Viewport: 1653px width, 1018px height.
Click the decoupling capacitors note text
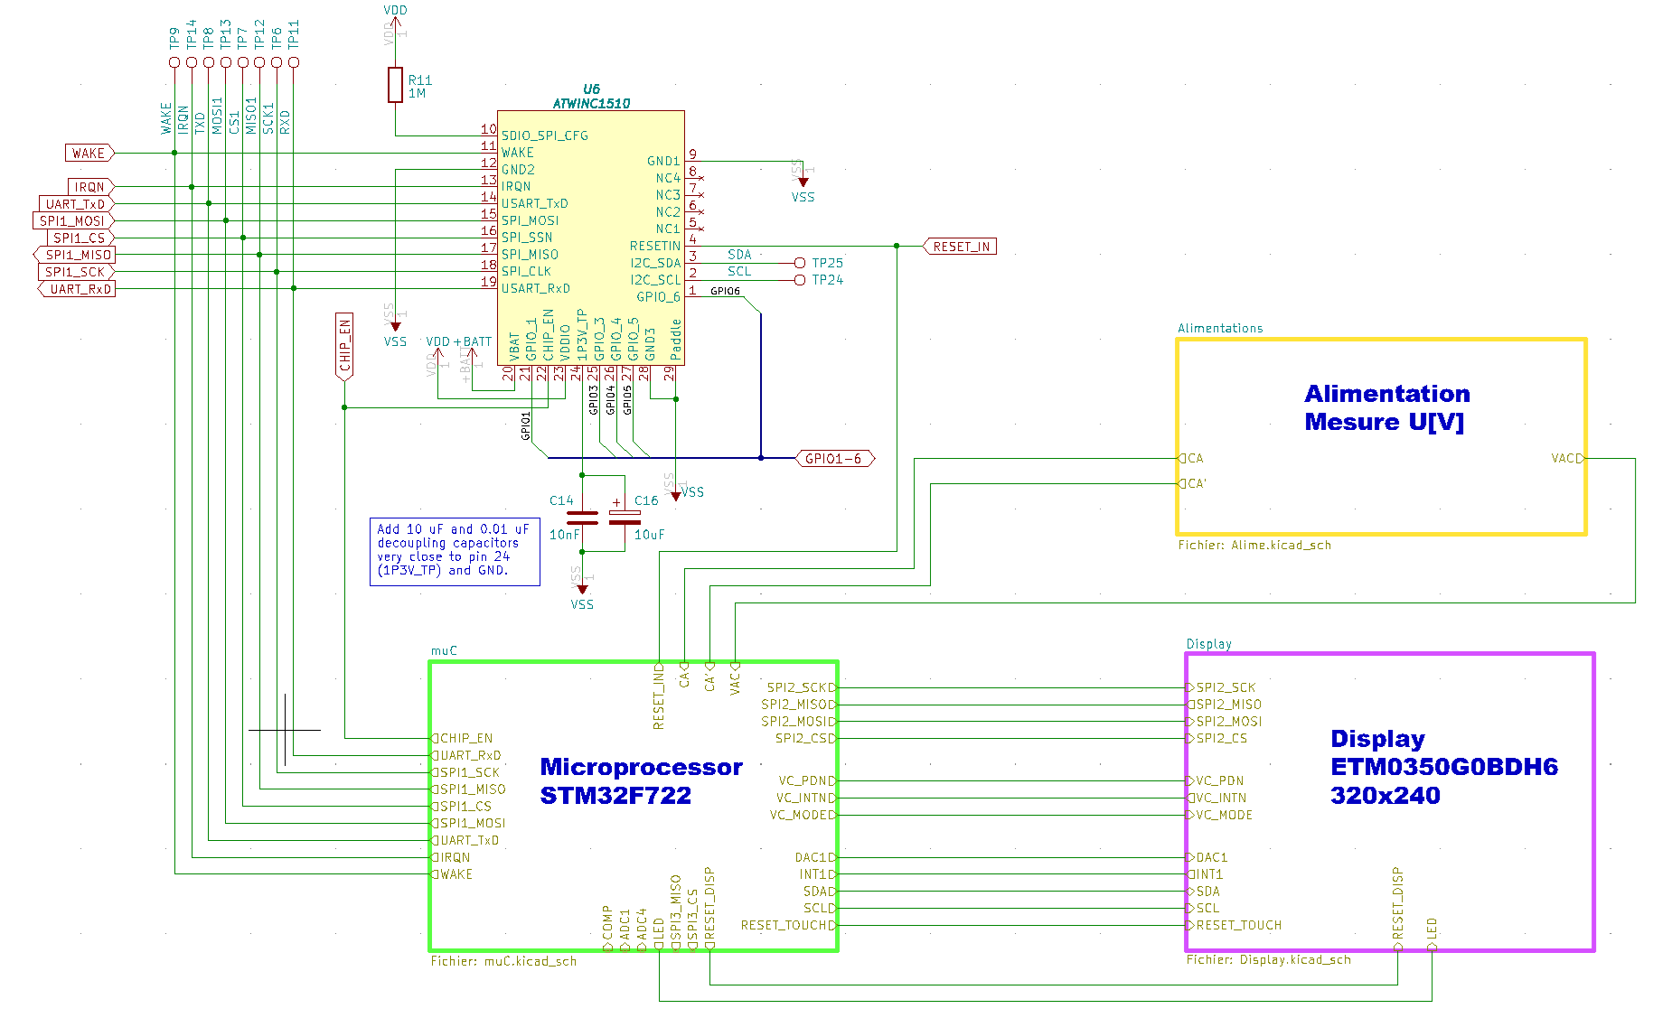(x=455, y=551)
